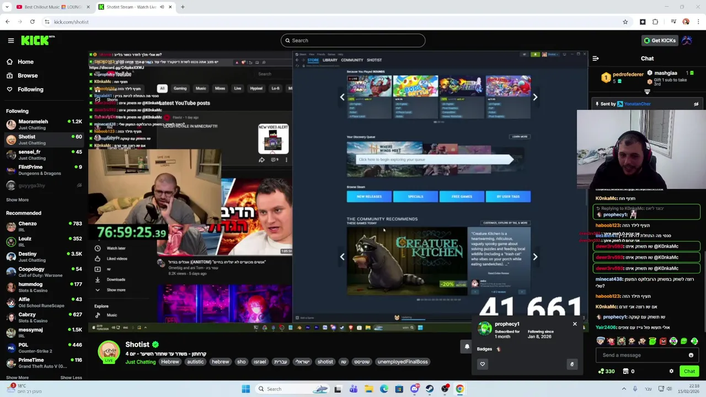Image resolution: width=706 pixels, height=397 pixels.
Task: Click the Just Chatting category link under the title
Action: (141, 362)
